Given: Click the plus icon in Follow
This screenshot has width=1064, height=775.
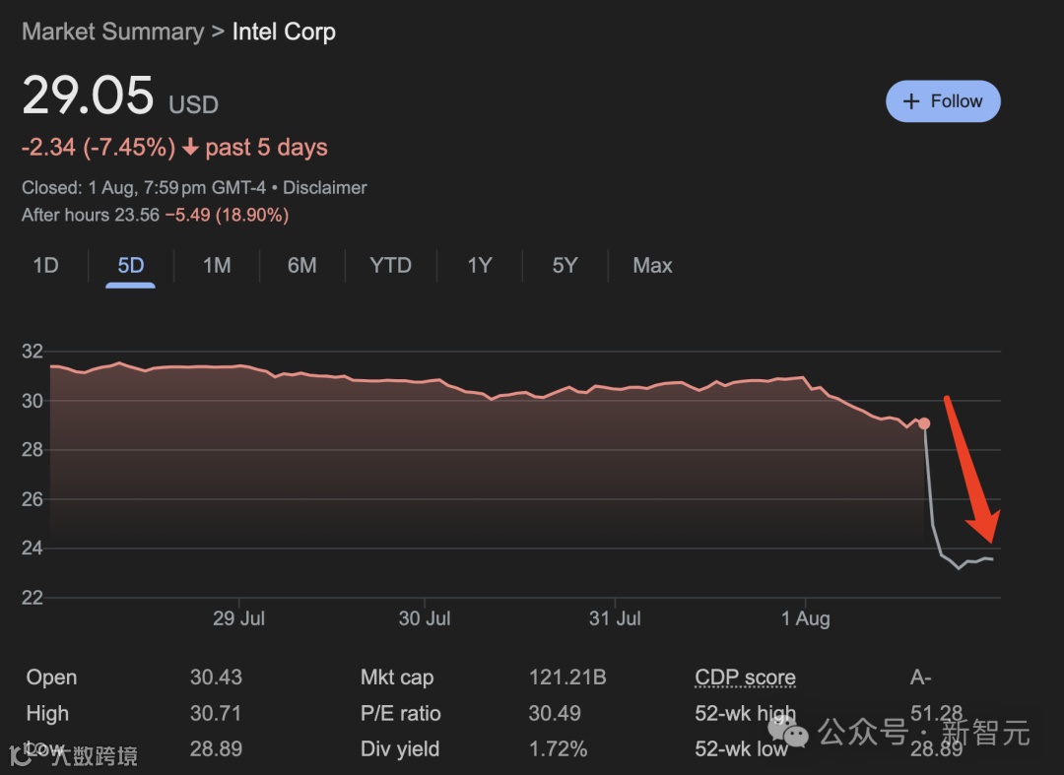Looking at the screenshot, I should point(911,101).
